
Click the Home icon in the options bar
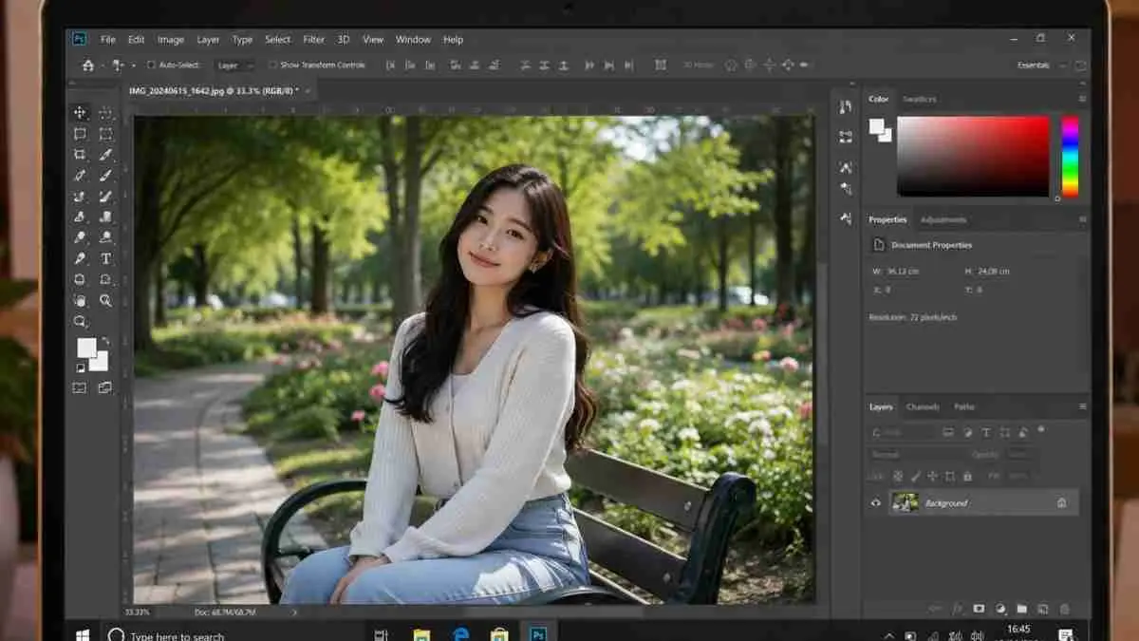coord(88,66)
